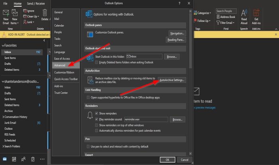Viewport: 279px width, 165px height.
Task: Switch to Mail view in the bottom bar
Action: click(x=5, y=159)
